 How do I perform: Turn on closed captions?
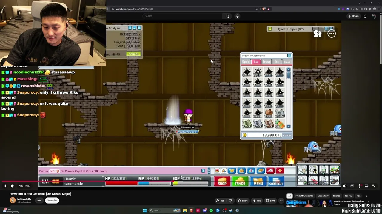click(352, 186)
